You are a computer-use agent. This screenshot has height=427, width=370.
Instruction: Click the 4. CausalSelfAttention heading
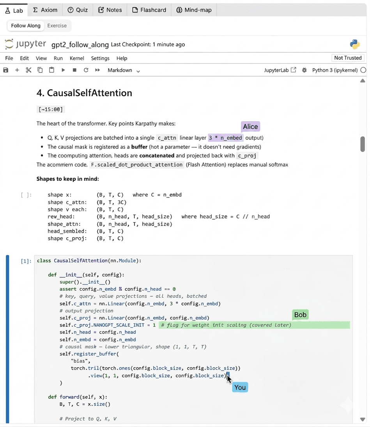click(x=84, y=93)
